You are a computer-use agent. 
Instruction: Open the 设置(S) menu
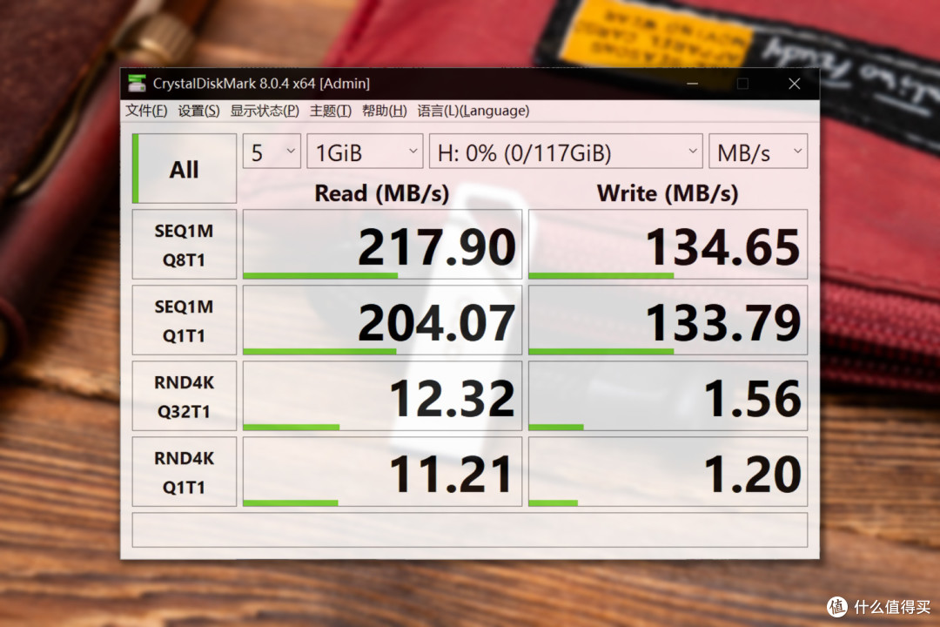coord(199,111)
